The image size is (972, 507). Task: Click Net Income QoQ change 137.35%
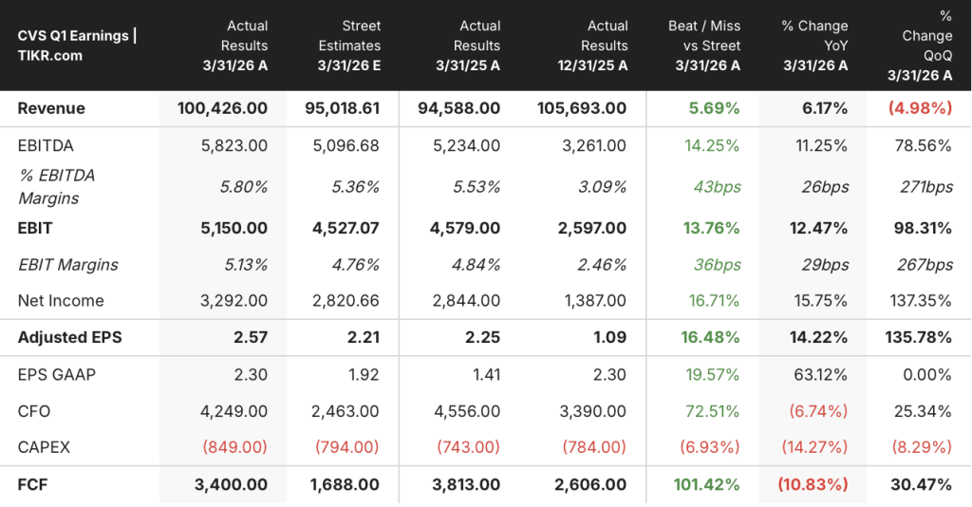pos(921,301)
